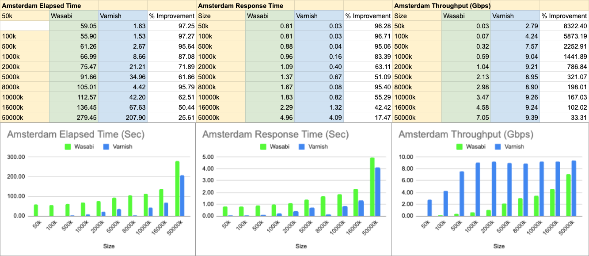The height and width of the screenshot is (256, 589).
Task: Select the cell with value 75.47
Action: point(74,66)
